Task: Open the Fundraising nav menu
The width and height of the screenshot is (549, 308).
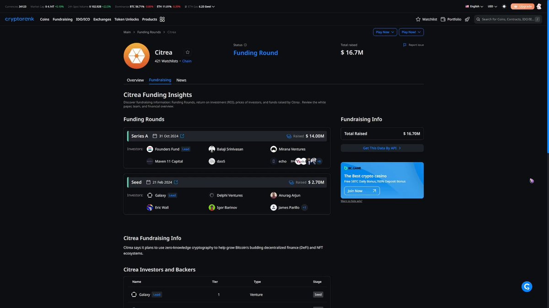Action: (63, 19)
